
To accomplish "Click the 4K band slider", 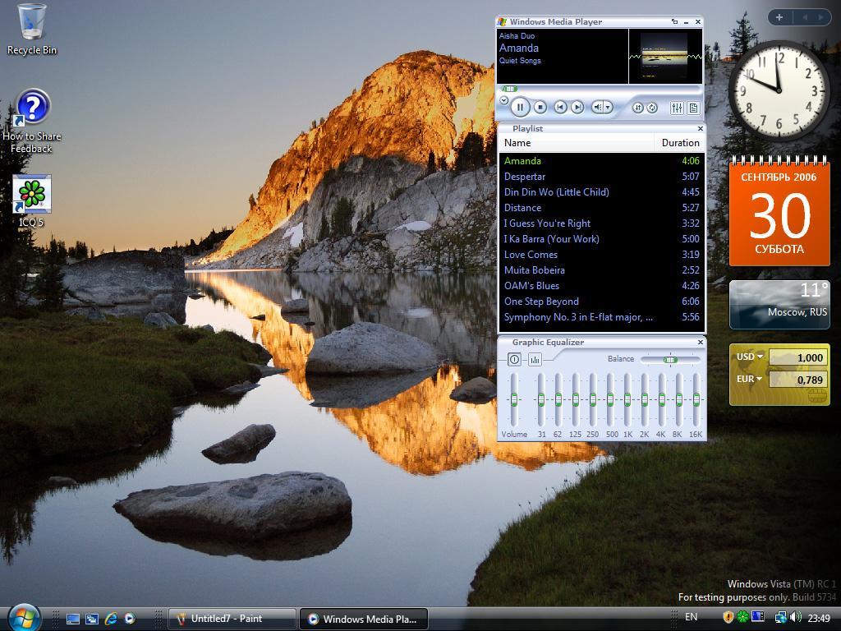I will (x=662, y=400).
